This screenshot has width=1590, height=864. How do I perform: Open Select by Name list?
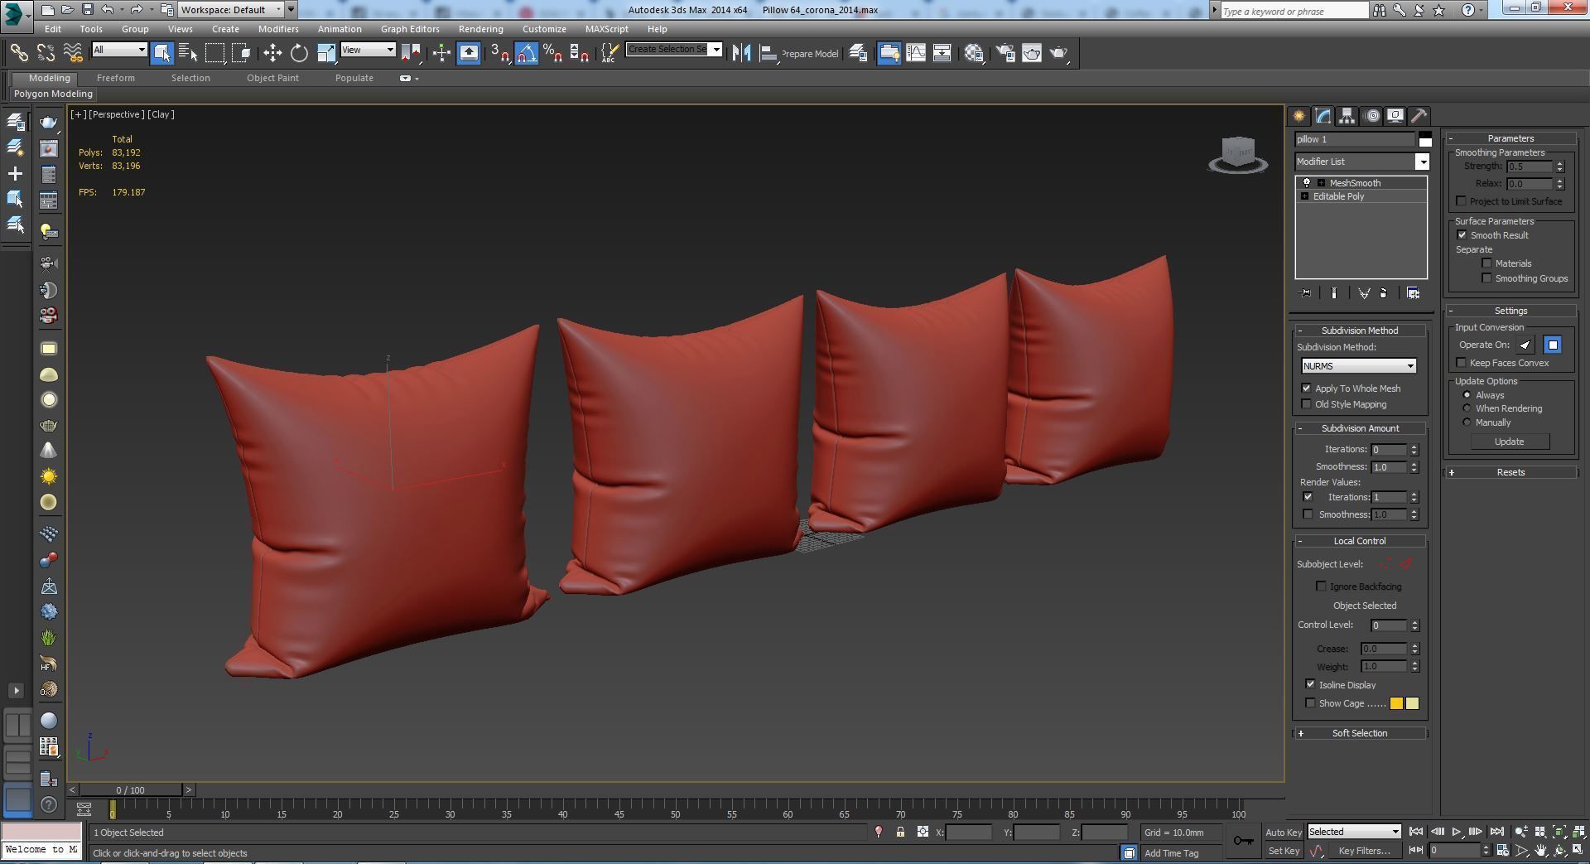[188, 53]
